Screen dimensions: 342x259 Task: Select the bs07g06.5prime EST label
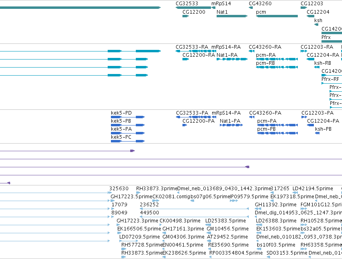click(211, 197)
